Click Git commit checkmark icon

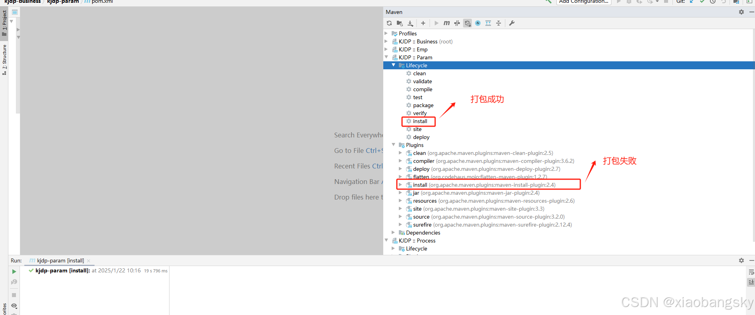702,2
